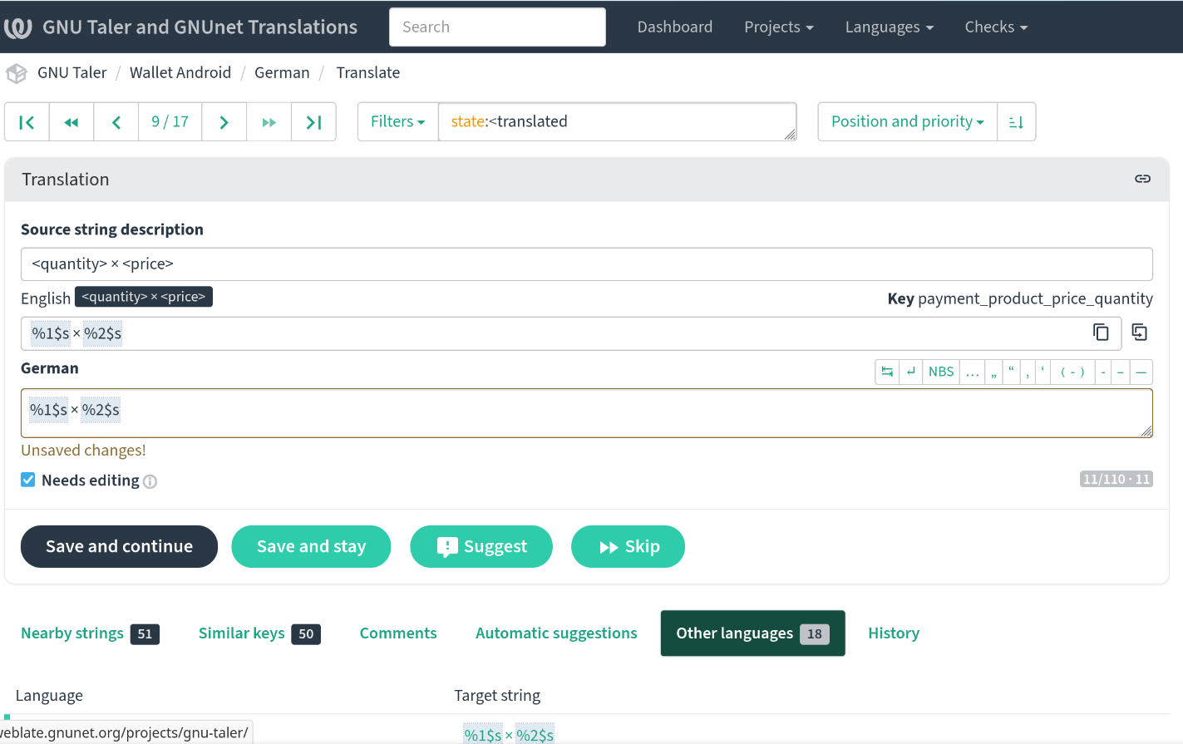Screen dimensions: 1183x744
Task: Open the Filters dropdown
Action: 397,122
